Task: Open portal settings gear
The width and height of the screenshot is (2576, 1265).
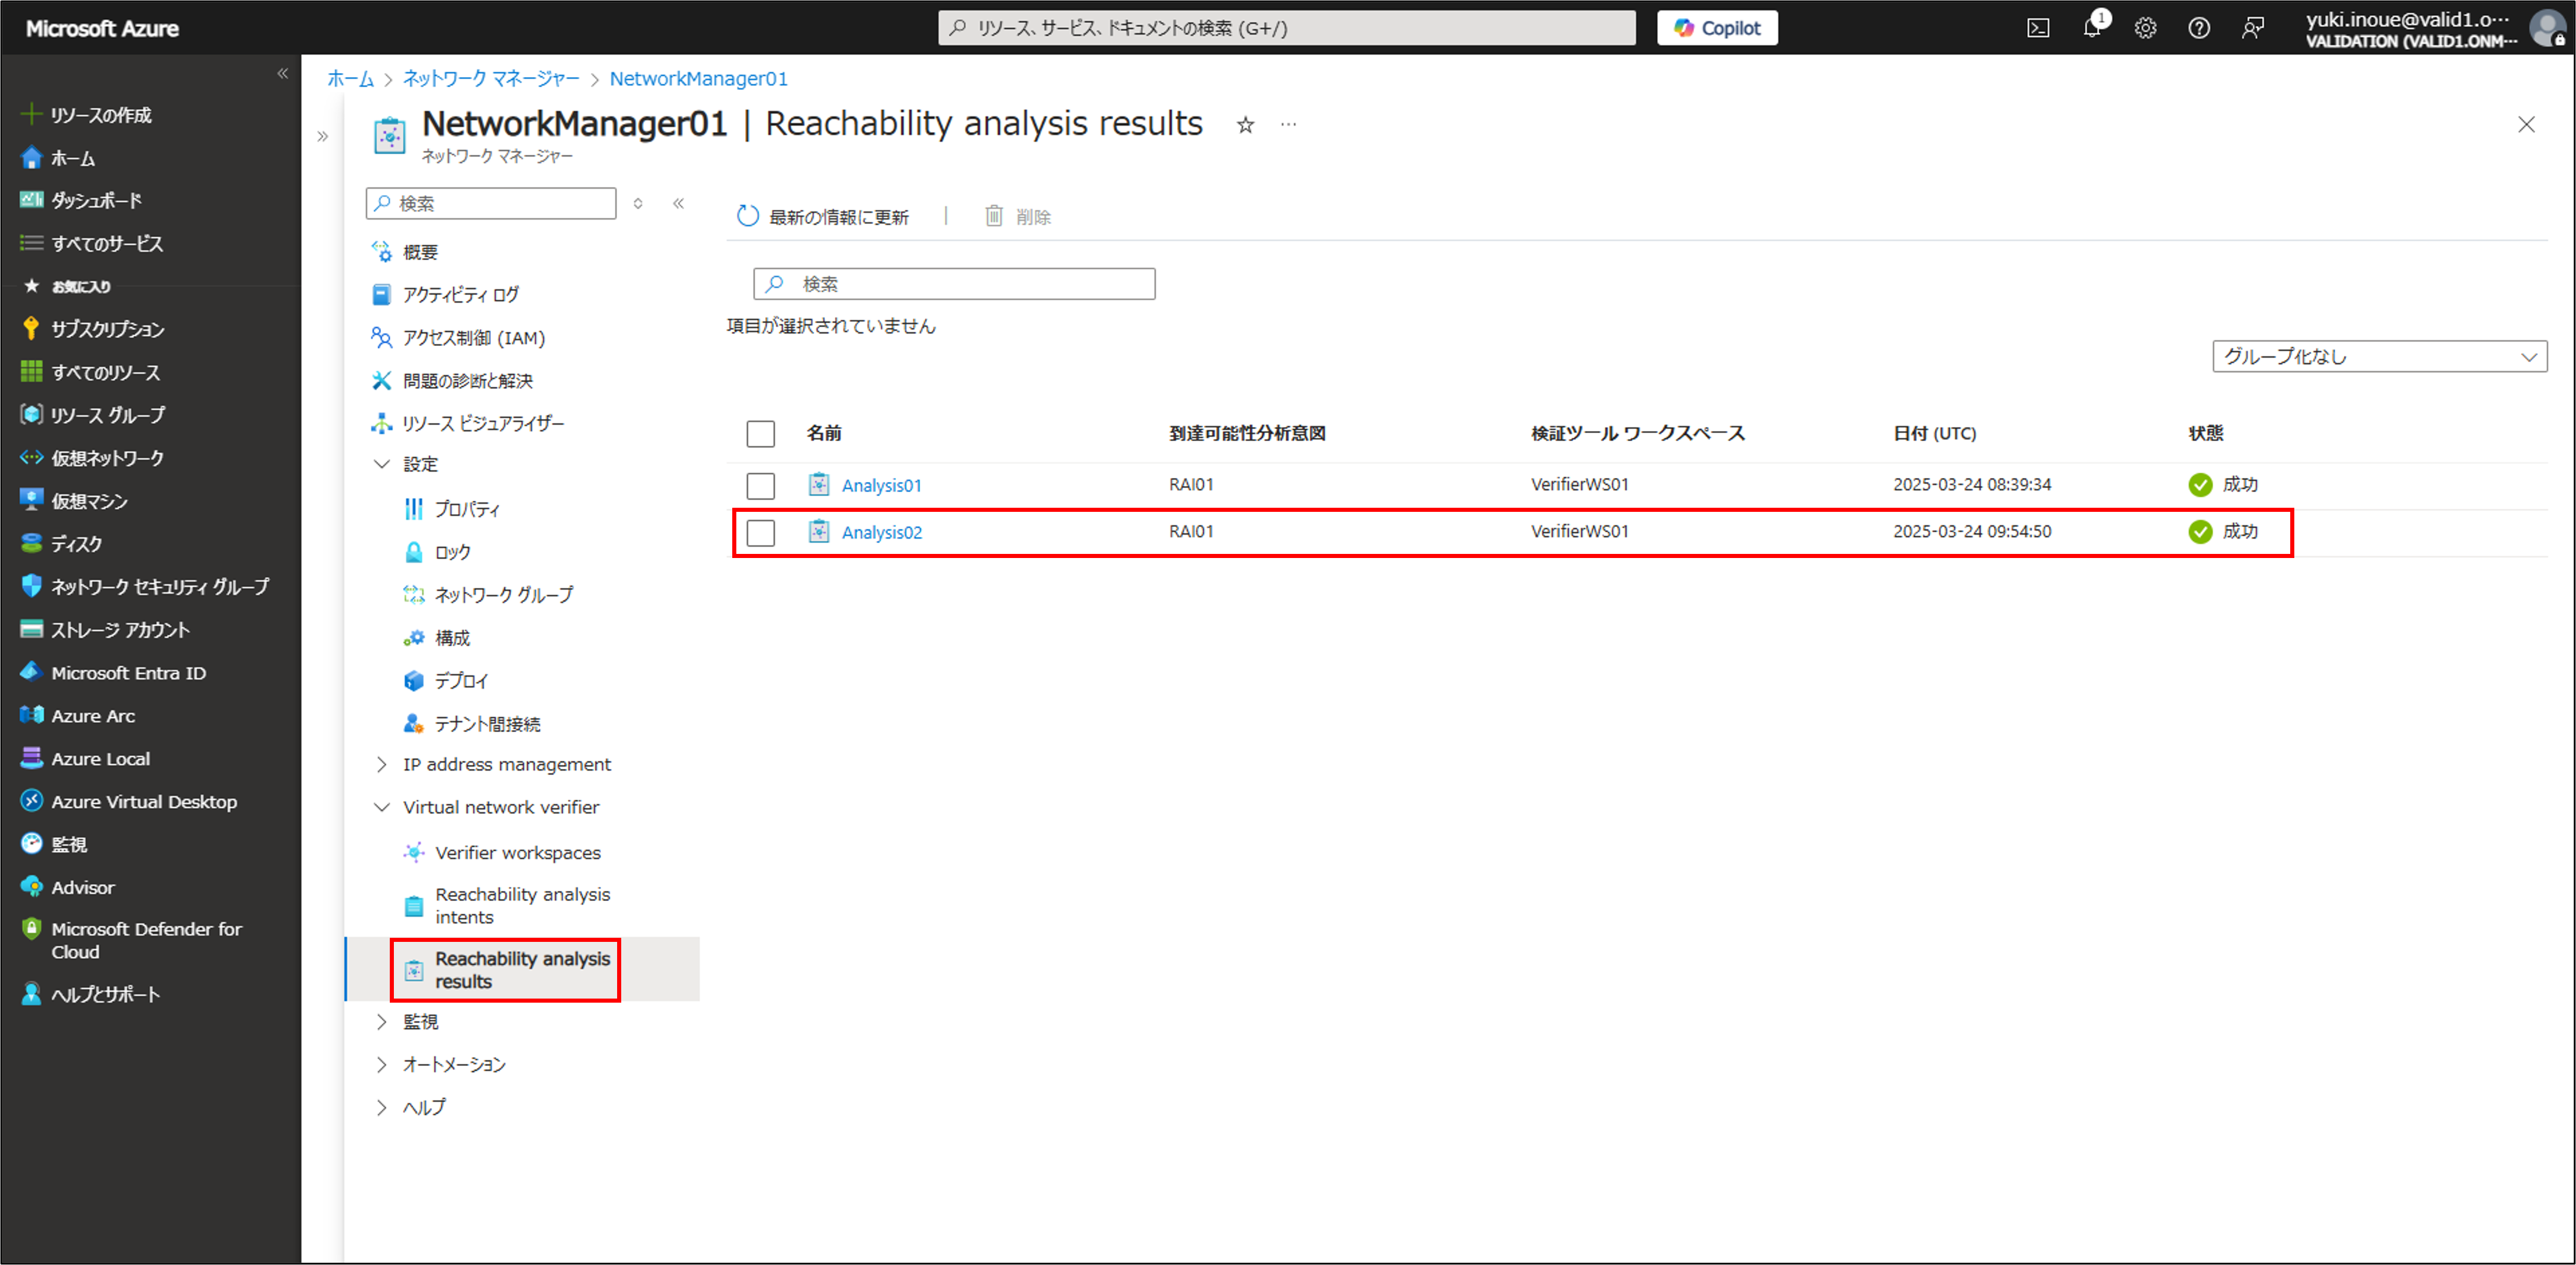Action: (x=2145, y=28)
